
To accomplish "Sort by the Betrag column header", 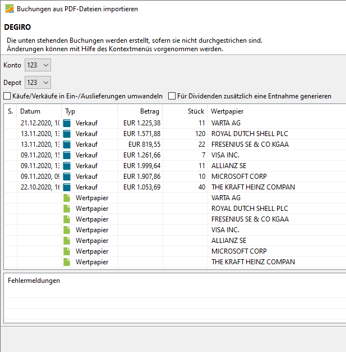I will (140, 111).
